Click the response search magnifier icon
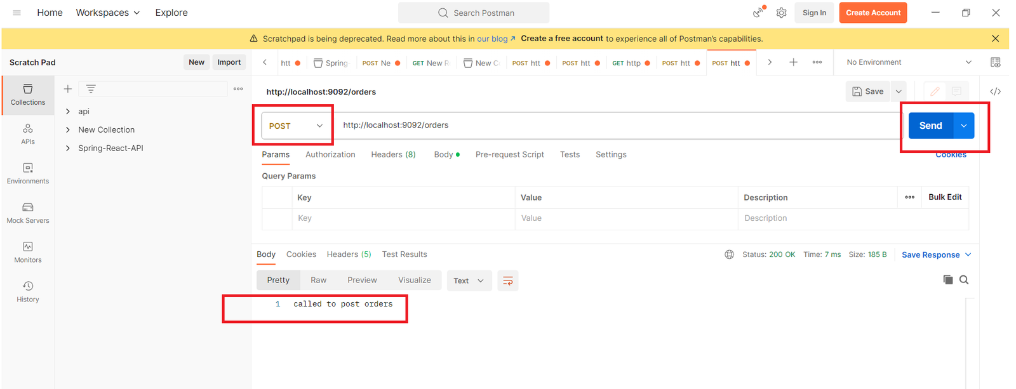 point(964,280)
